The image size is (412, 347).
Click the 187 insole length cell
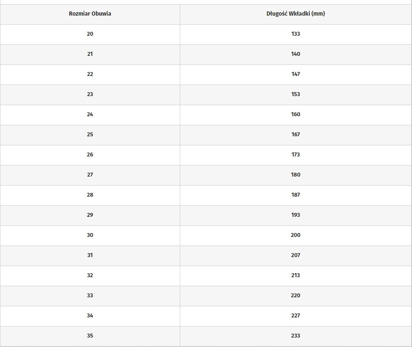(x=295, y=195)
